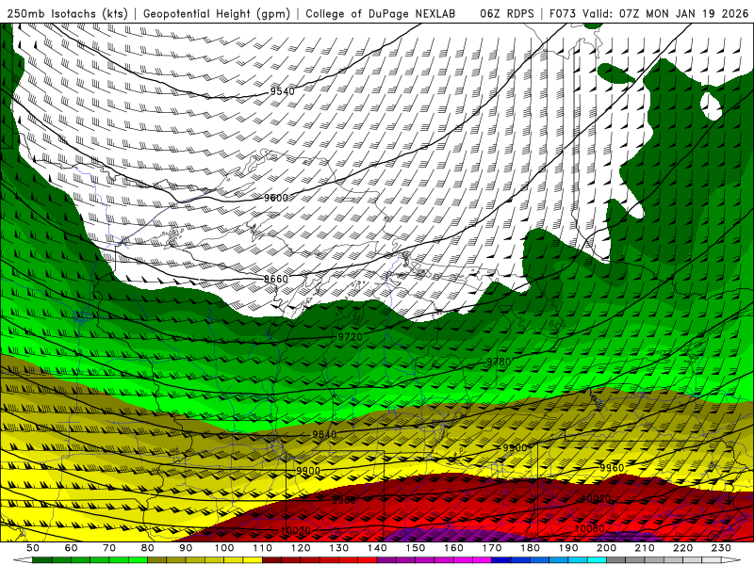Click the 9600 height contour label
Viewport: 754px width, 565px height.
[x=276, y=198]
